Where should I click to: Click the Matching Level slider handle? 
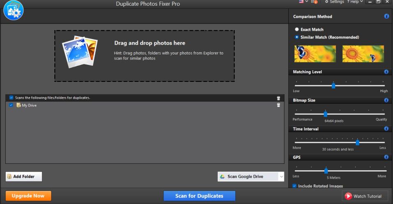coord(333,86)
